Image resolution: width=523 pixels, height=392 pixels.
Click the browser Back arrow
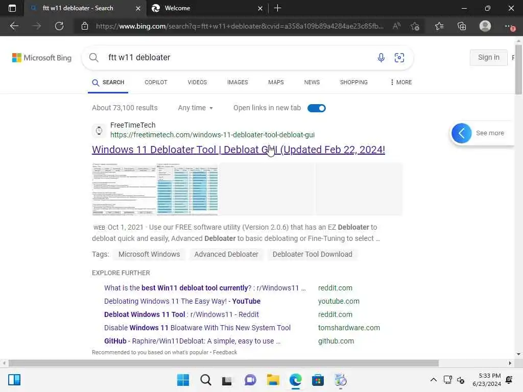14,26
